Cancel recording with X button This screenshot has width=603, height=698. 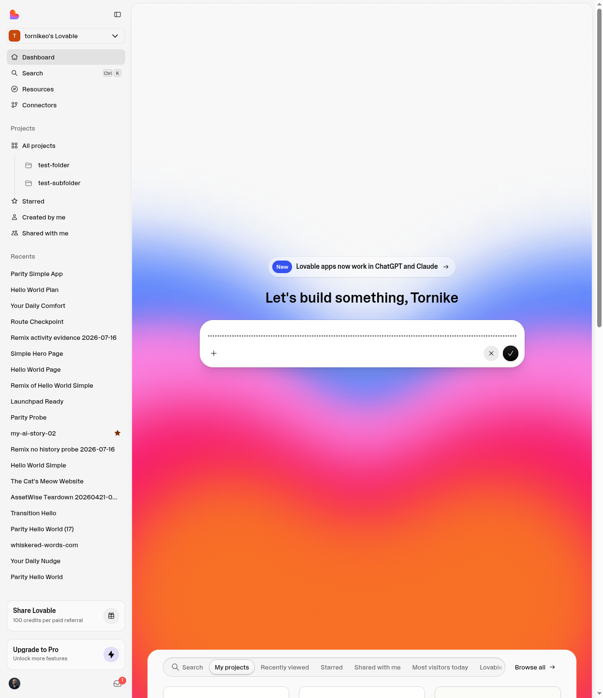click(491, 353)
